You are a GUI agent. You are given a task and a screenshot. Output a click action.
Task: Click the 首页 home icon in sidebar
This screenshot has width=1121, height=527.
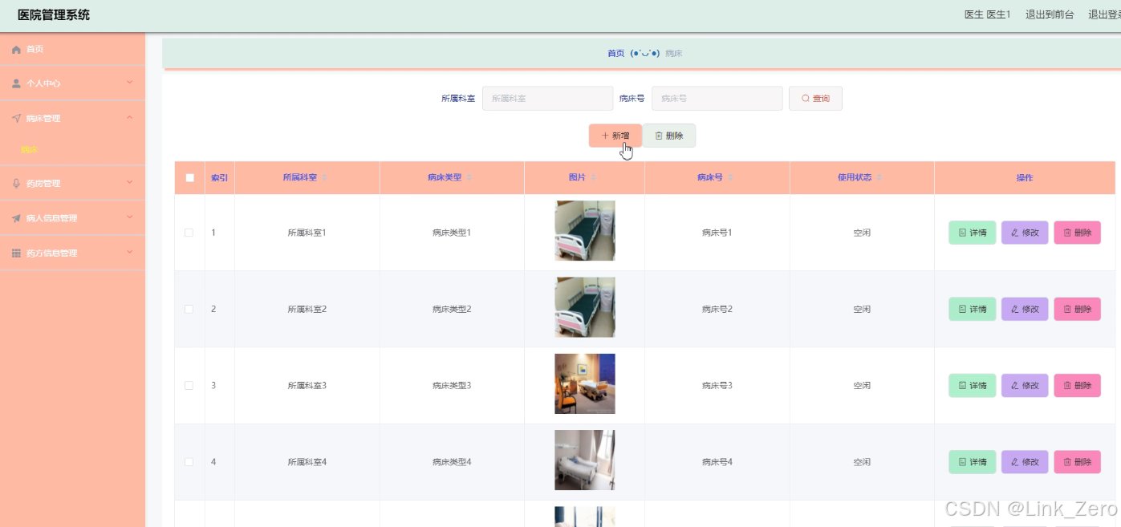pos(16,49)
